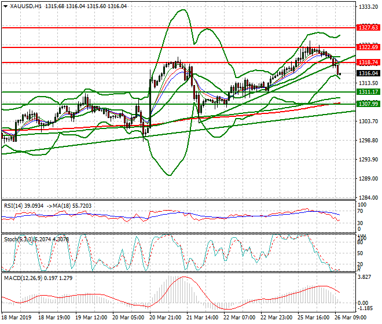Click the 25 Mar 16:00 time axis label
Image resolution: width=382 pixels, height=324 pixels.
(x=313, y=318)
